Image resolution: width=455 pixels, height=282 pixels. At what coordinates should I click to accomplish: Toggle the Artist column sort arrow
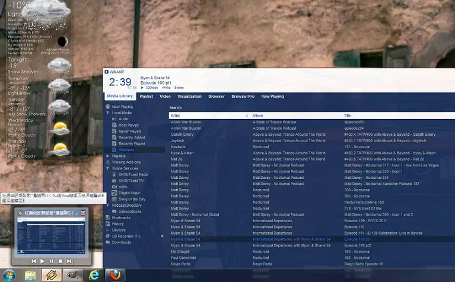[247, 116]
